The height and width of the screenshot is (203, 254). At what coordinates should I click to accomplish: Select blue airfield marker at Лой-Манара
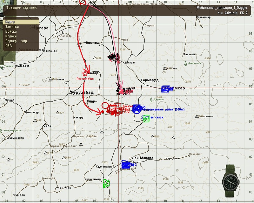pyautogui.click(x=126, y=165)
